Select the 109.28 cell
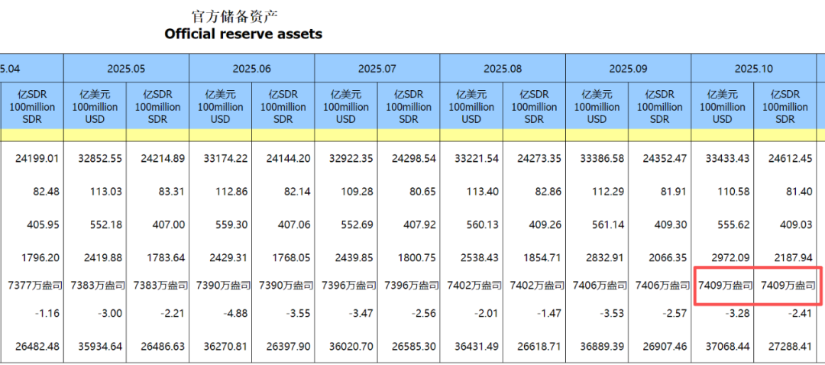The height and width of the screenshot is (365, 825). [x=357, y=191]
